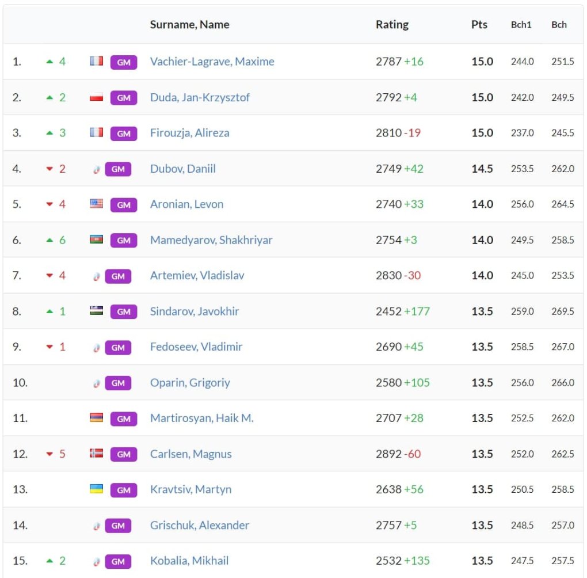
Task: Open Mamedyarov, Shakhriyar player link
Action: pos(211,240)
